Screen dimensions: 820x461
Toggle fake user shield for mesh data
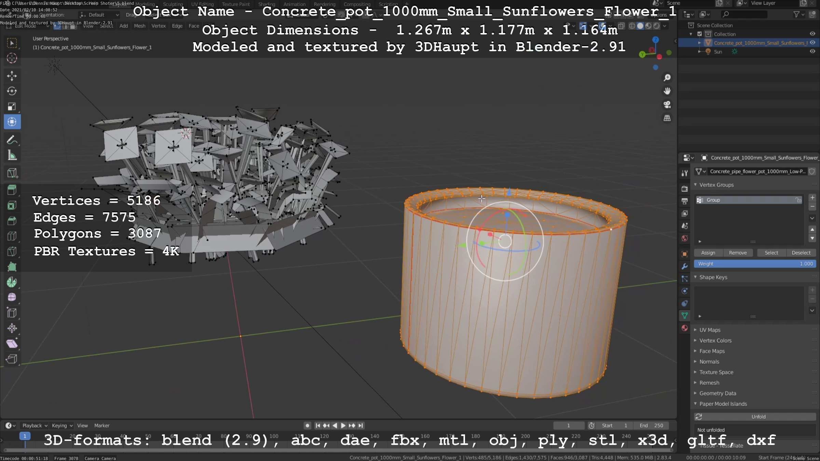pos(812,171)
